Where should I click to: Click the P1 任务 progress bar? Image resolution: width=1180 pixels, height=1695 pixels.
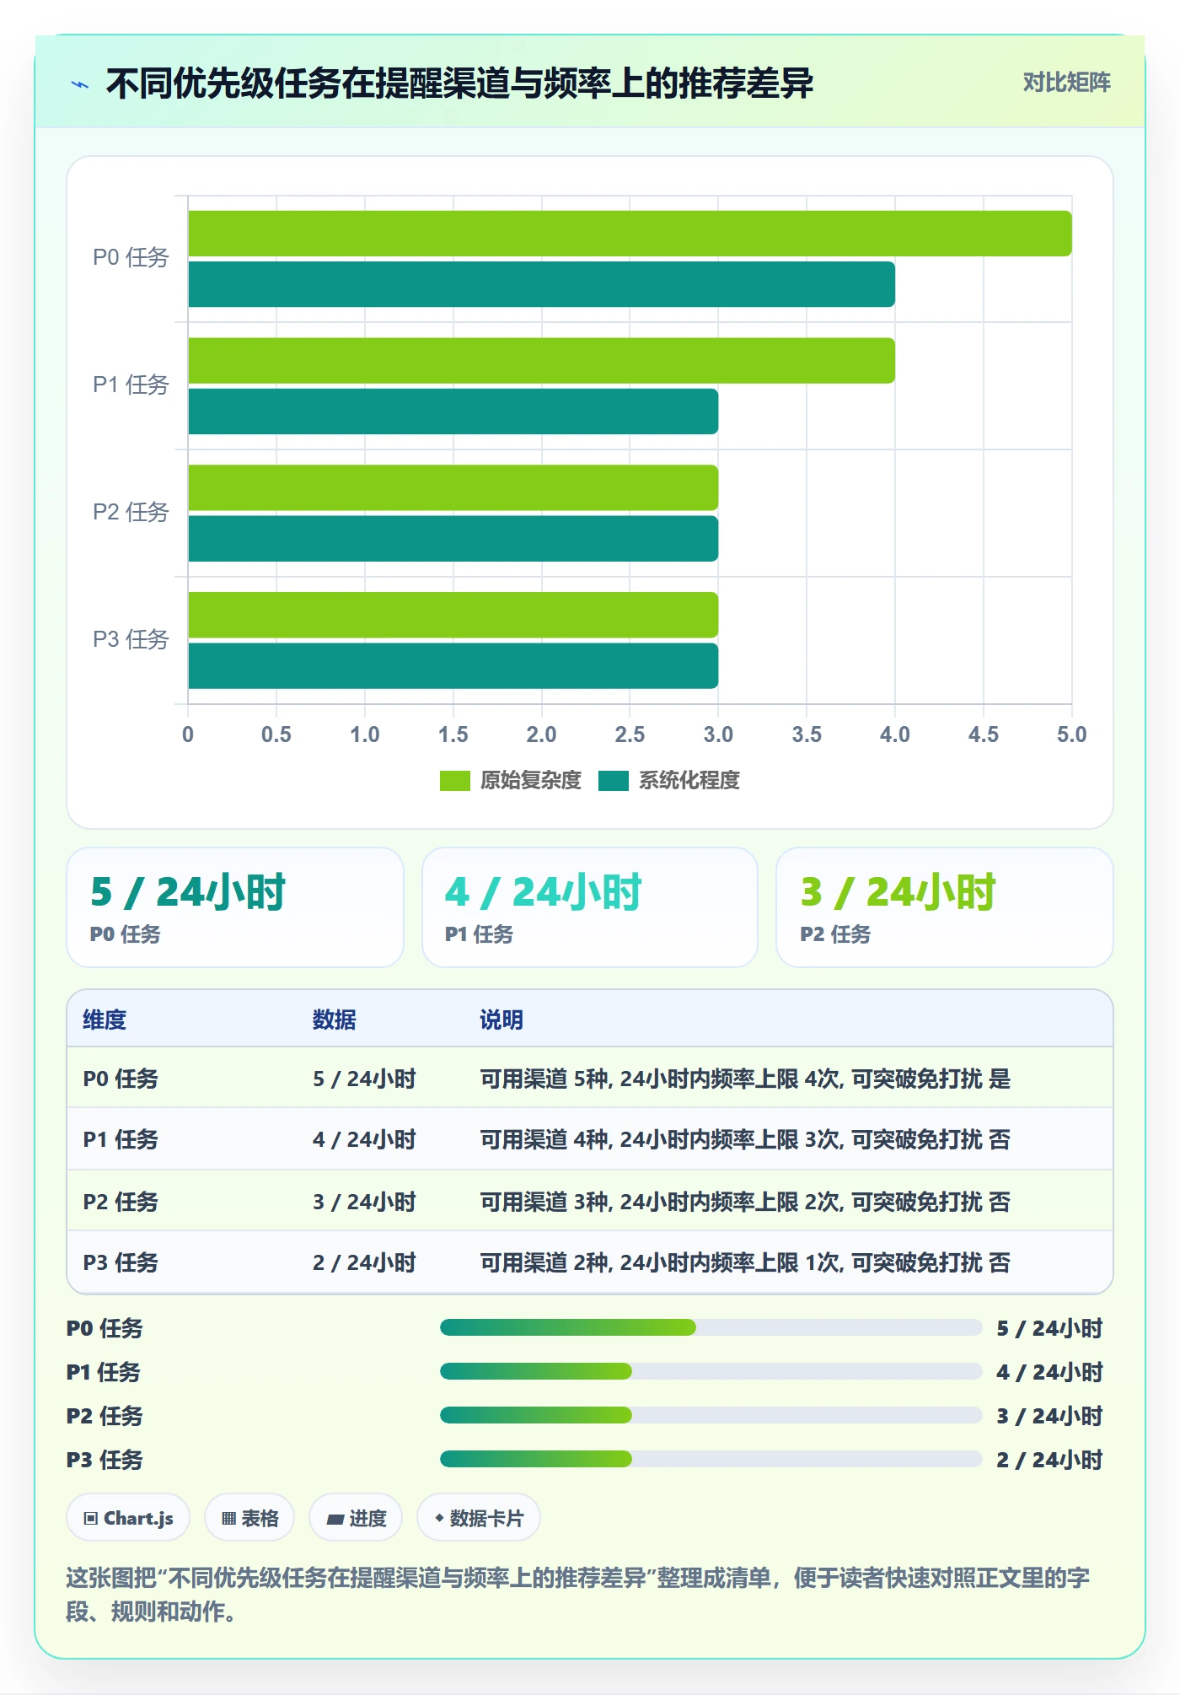click(x=711, y=1372)
